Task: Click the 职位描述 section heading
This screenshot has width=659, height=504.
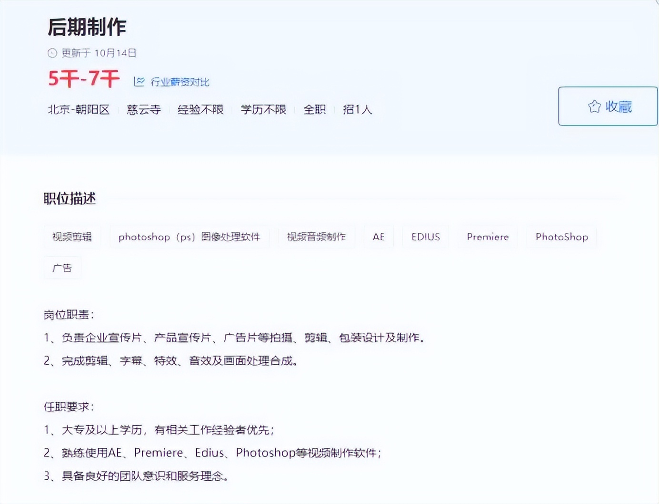Action: click(x=69, y=199)
